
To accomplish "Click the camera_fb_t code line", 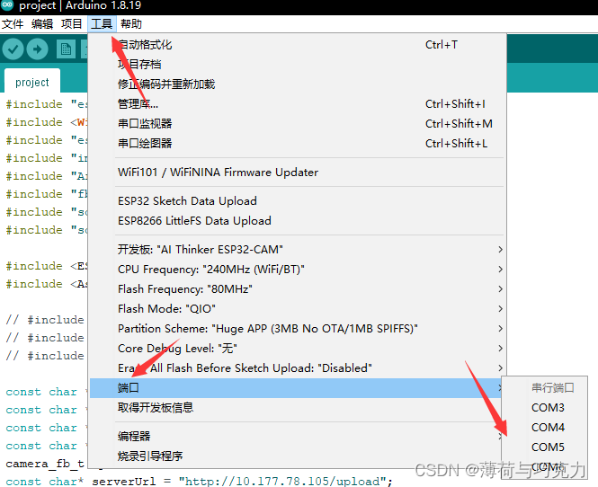I will click(45, 464).
